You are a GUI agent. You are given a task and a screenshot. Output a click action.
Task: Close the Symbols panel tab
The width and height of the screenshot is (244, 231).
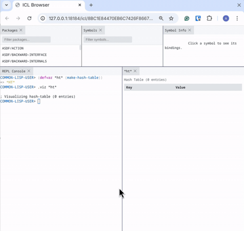point(100,30)
